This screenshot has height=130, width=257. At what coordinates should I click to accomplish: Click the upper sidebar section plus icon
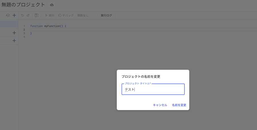pyautogui.click(x=14, y=33)
